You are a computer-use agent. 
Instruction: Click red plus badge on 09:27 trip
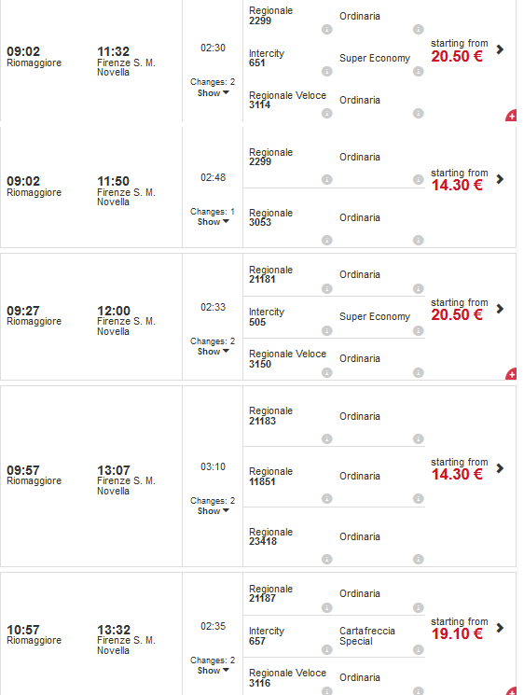(x=511, y=374)
